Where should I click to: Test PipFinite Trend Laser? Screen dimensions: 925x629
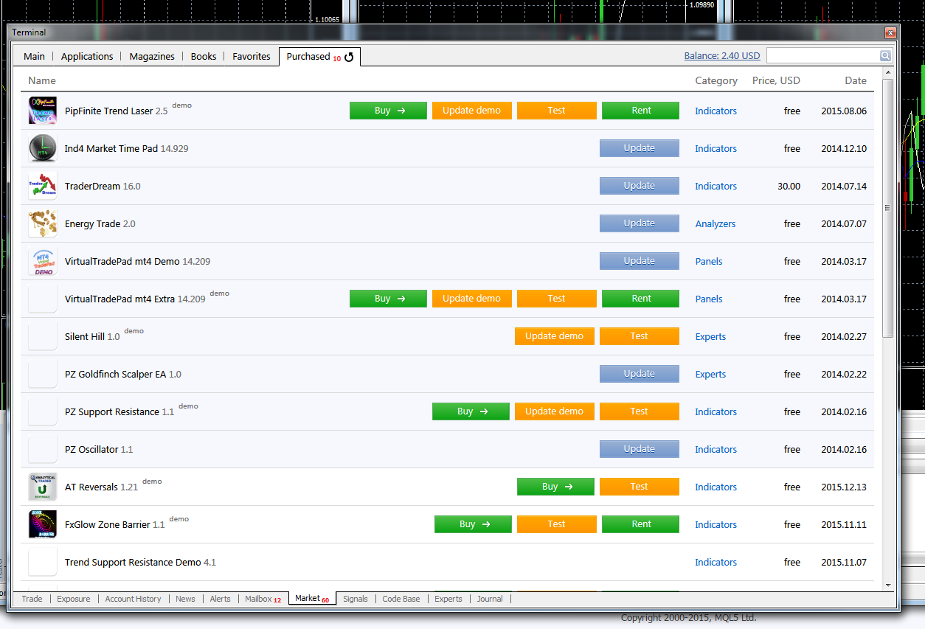[557, 111]
